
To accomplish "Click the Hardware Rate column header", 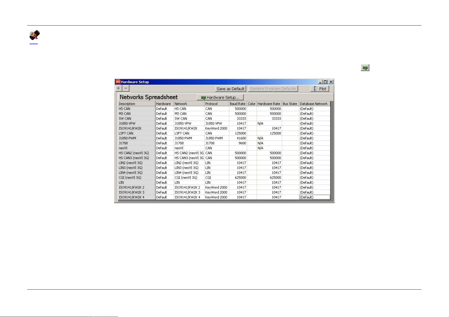I will 269,104.
